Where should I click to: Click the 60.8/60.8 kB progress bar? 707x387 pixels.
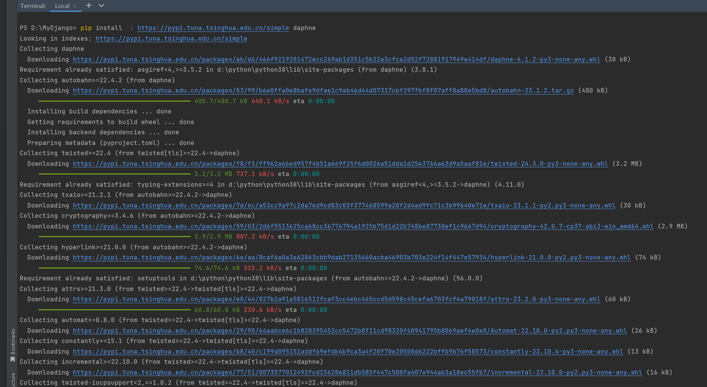114,310
